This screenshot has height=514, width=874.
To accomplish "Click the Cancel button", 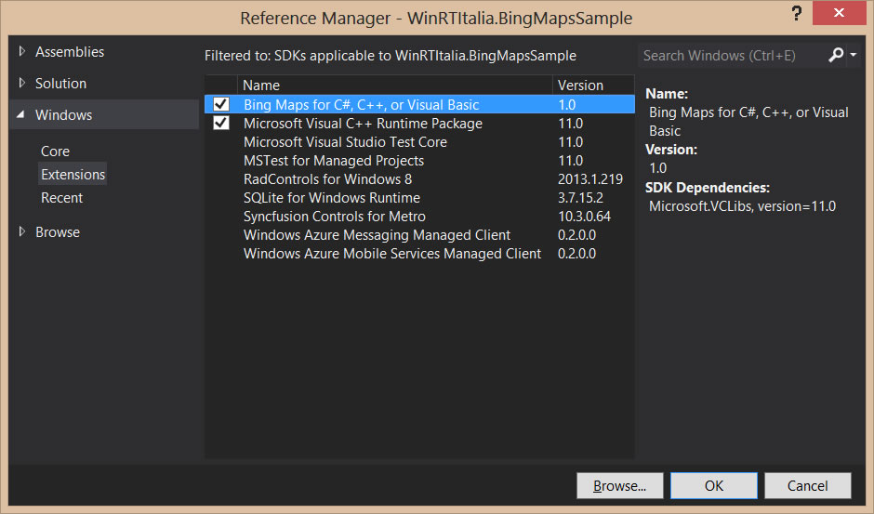I will point(807,485).
